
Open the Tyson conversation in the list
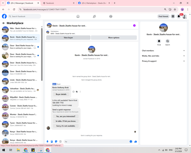pyautogui.click(x=20, y=124)
